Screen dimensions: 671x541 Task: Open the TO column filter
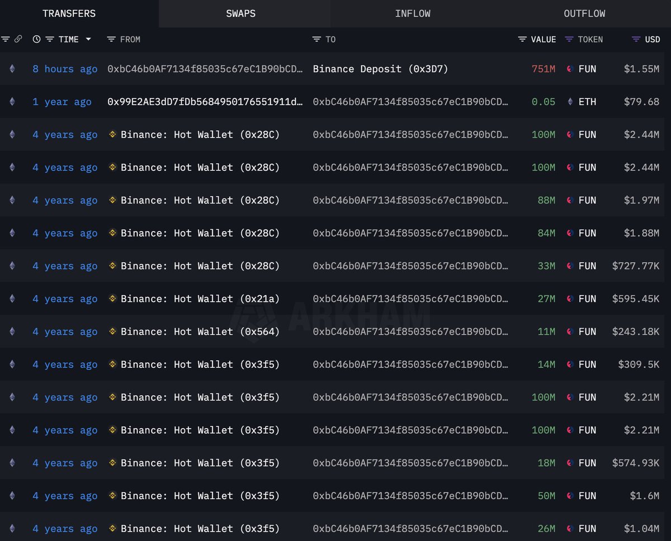(x=317, y=39)
